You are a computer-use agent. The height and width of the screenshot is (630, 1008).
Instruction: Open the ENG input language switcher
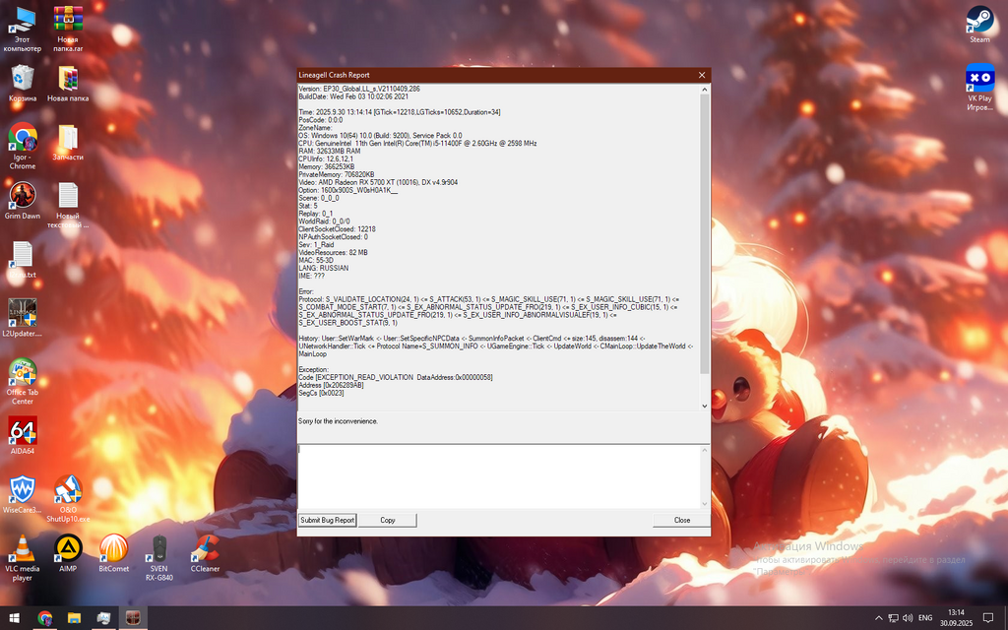pos(925,618)
